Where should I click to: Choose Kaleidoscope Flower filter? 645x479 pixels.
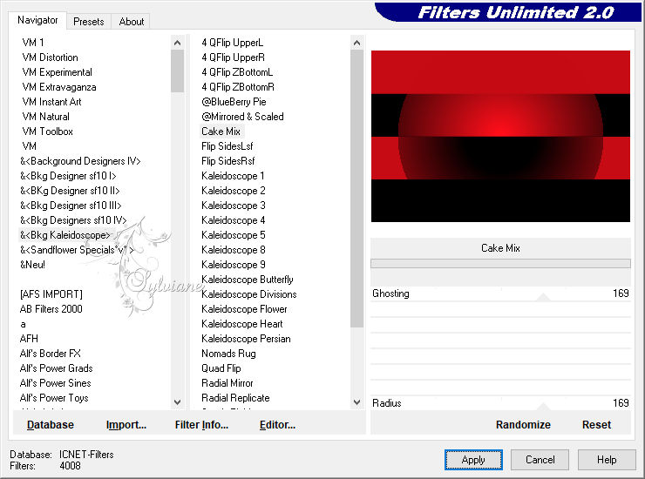(244, 309)
